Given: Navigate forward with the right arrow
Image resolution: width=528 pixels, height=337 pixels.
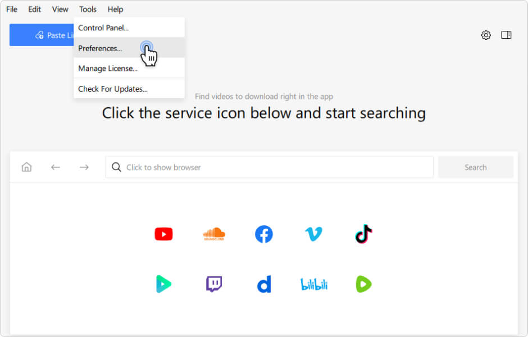Looking at the screenshot, I should point(84,167).
